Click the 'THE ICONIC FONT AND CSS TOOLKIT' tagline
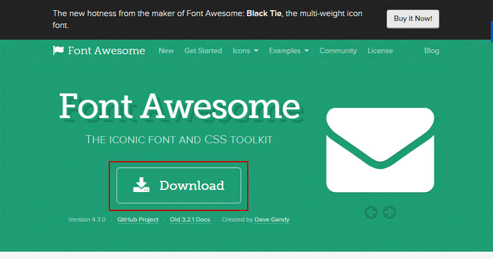Image resolution: width=493 pixels, height=259 pixels. 179,140
